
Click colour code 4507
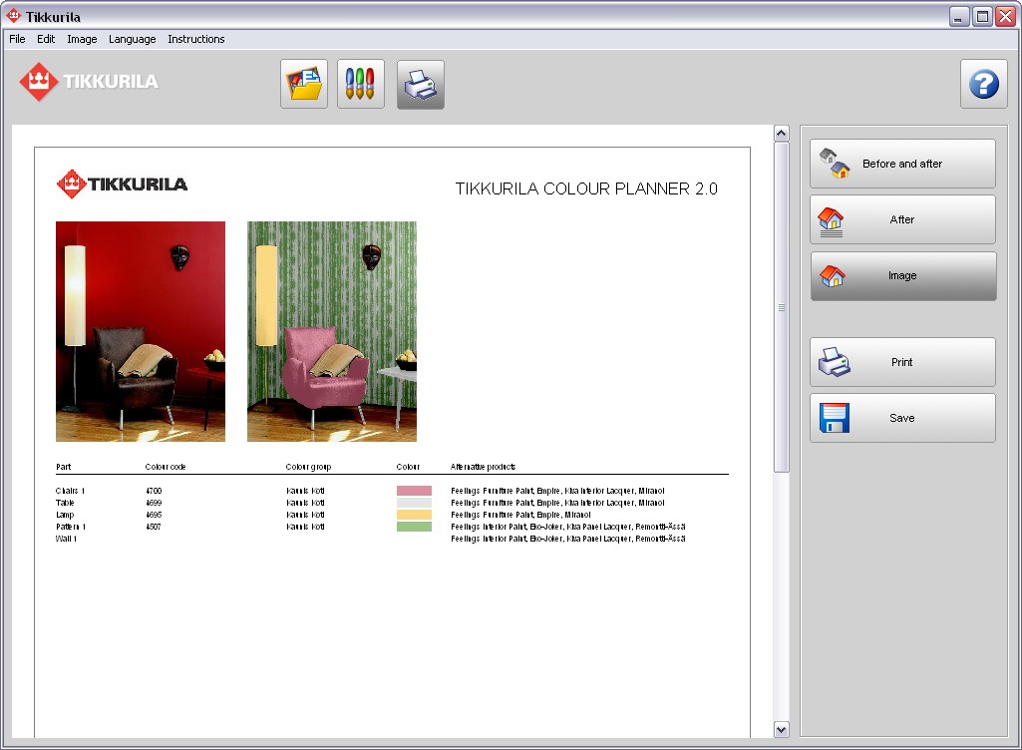click(154, 527)
